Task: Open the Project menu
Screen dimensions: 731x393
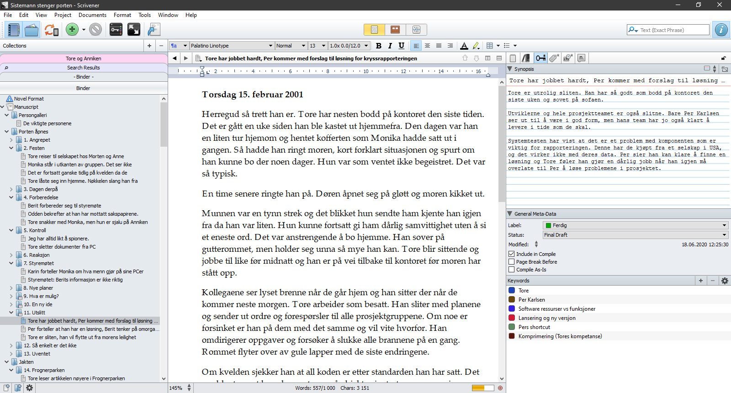Action: pyautogui.click(x=63, y=15)
